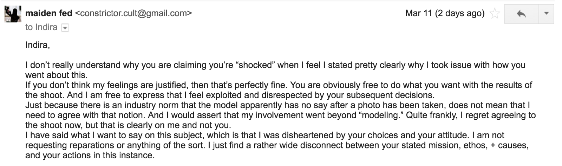Viewport: 562px width, 166px height.
Task: Star this email from maiden fed
Action: tap(495, 14)
